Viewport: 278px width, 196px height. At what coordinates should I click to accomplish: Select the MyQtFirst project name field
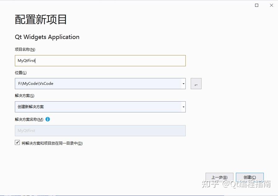[x=100, y=61]
